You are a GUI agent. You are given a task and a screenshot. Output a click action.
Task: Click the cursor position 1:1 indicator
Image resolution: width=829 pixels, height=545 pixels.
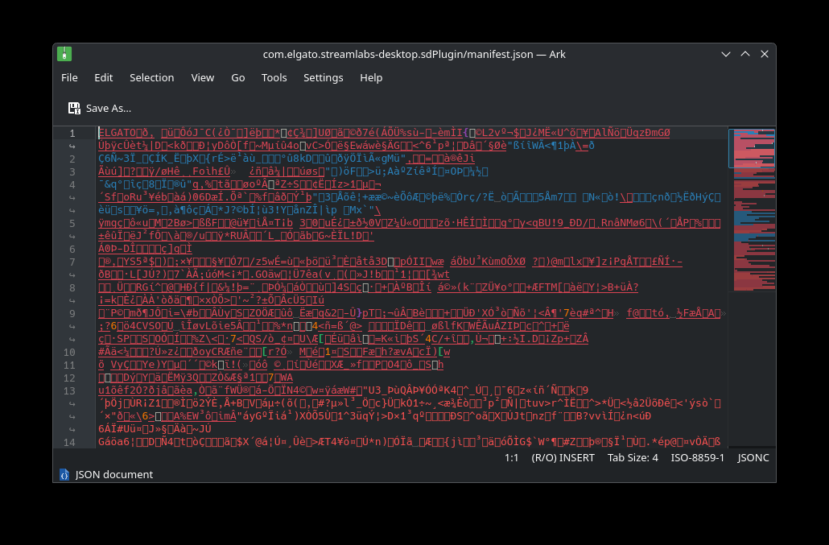(511, 458)
